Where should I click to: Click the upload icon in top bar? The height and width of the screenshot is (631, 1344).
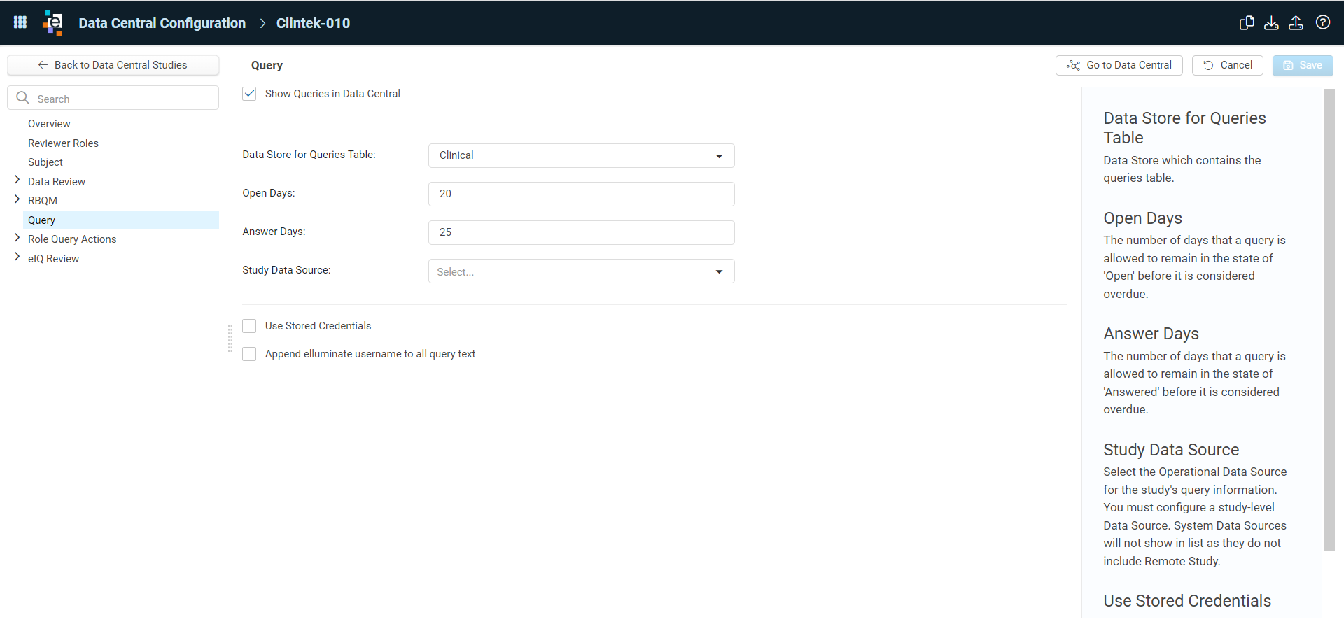click(1296, 22)
